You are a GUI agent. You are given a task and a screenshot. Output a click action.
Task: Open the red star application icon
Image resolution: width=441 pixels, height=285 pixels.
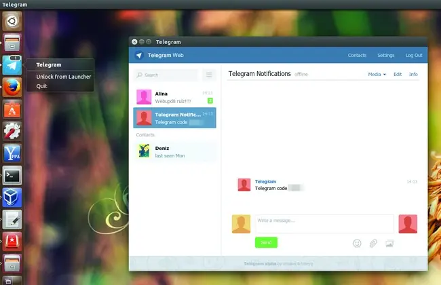coord(12,242)
